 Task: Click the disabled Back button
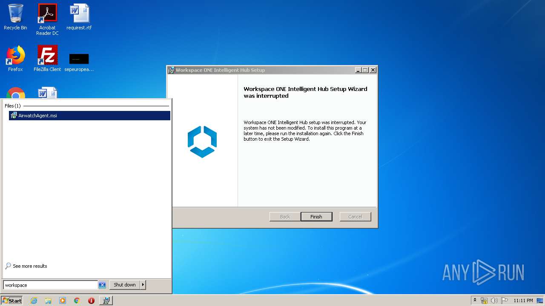(x=285, y=217)
